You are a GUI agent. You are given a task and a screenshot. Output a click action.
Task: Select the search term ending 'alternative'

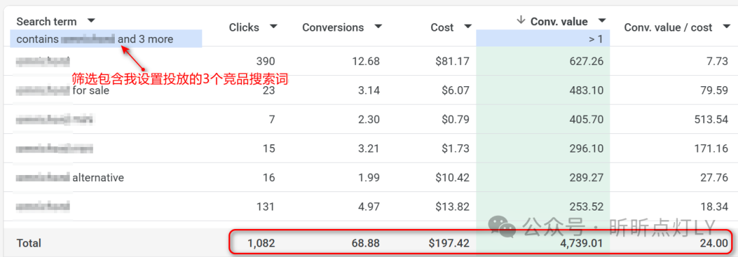tap(70, 178)
